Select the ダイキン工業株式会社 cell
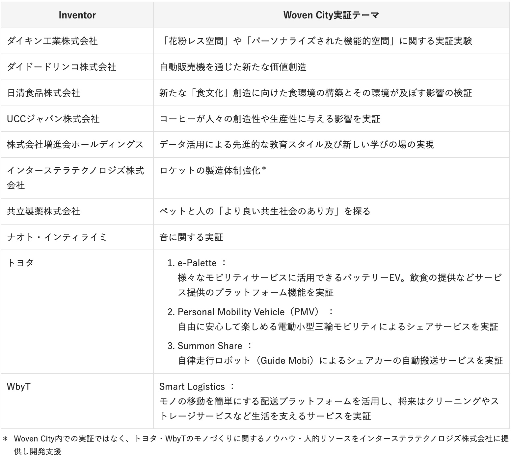 tap(52, 41)
